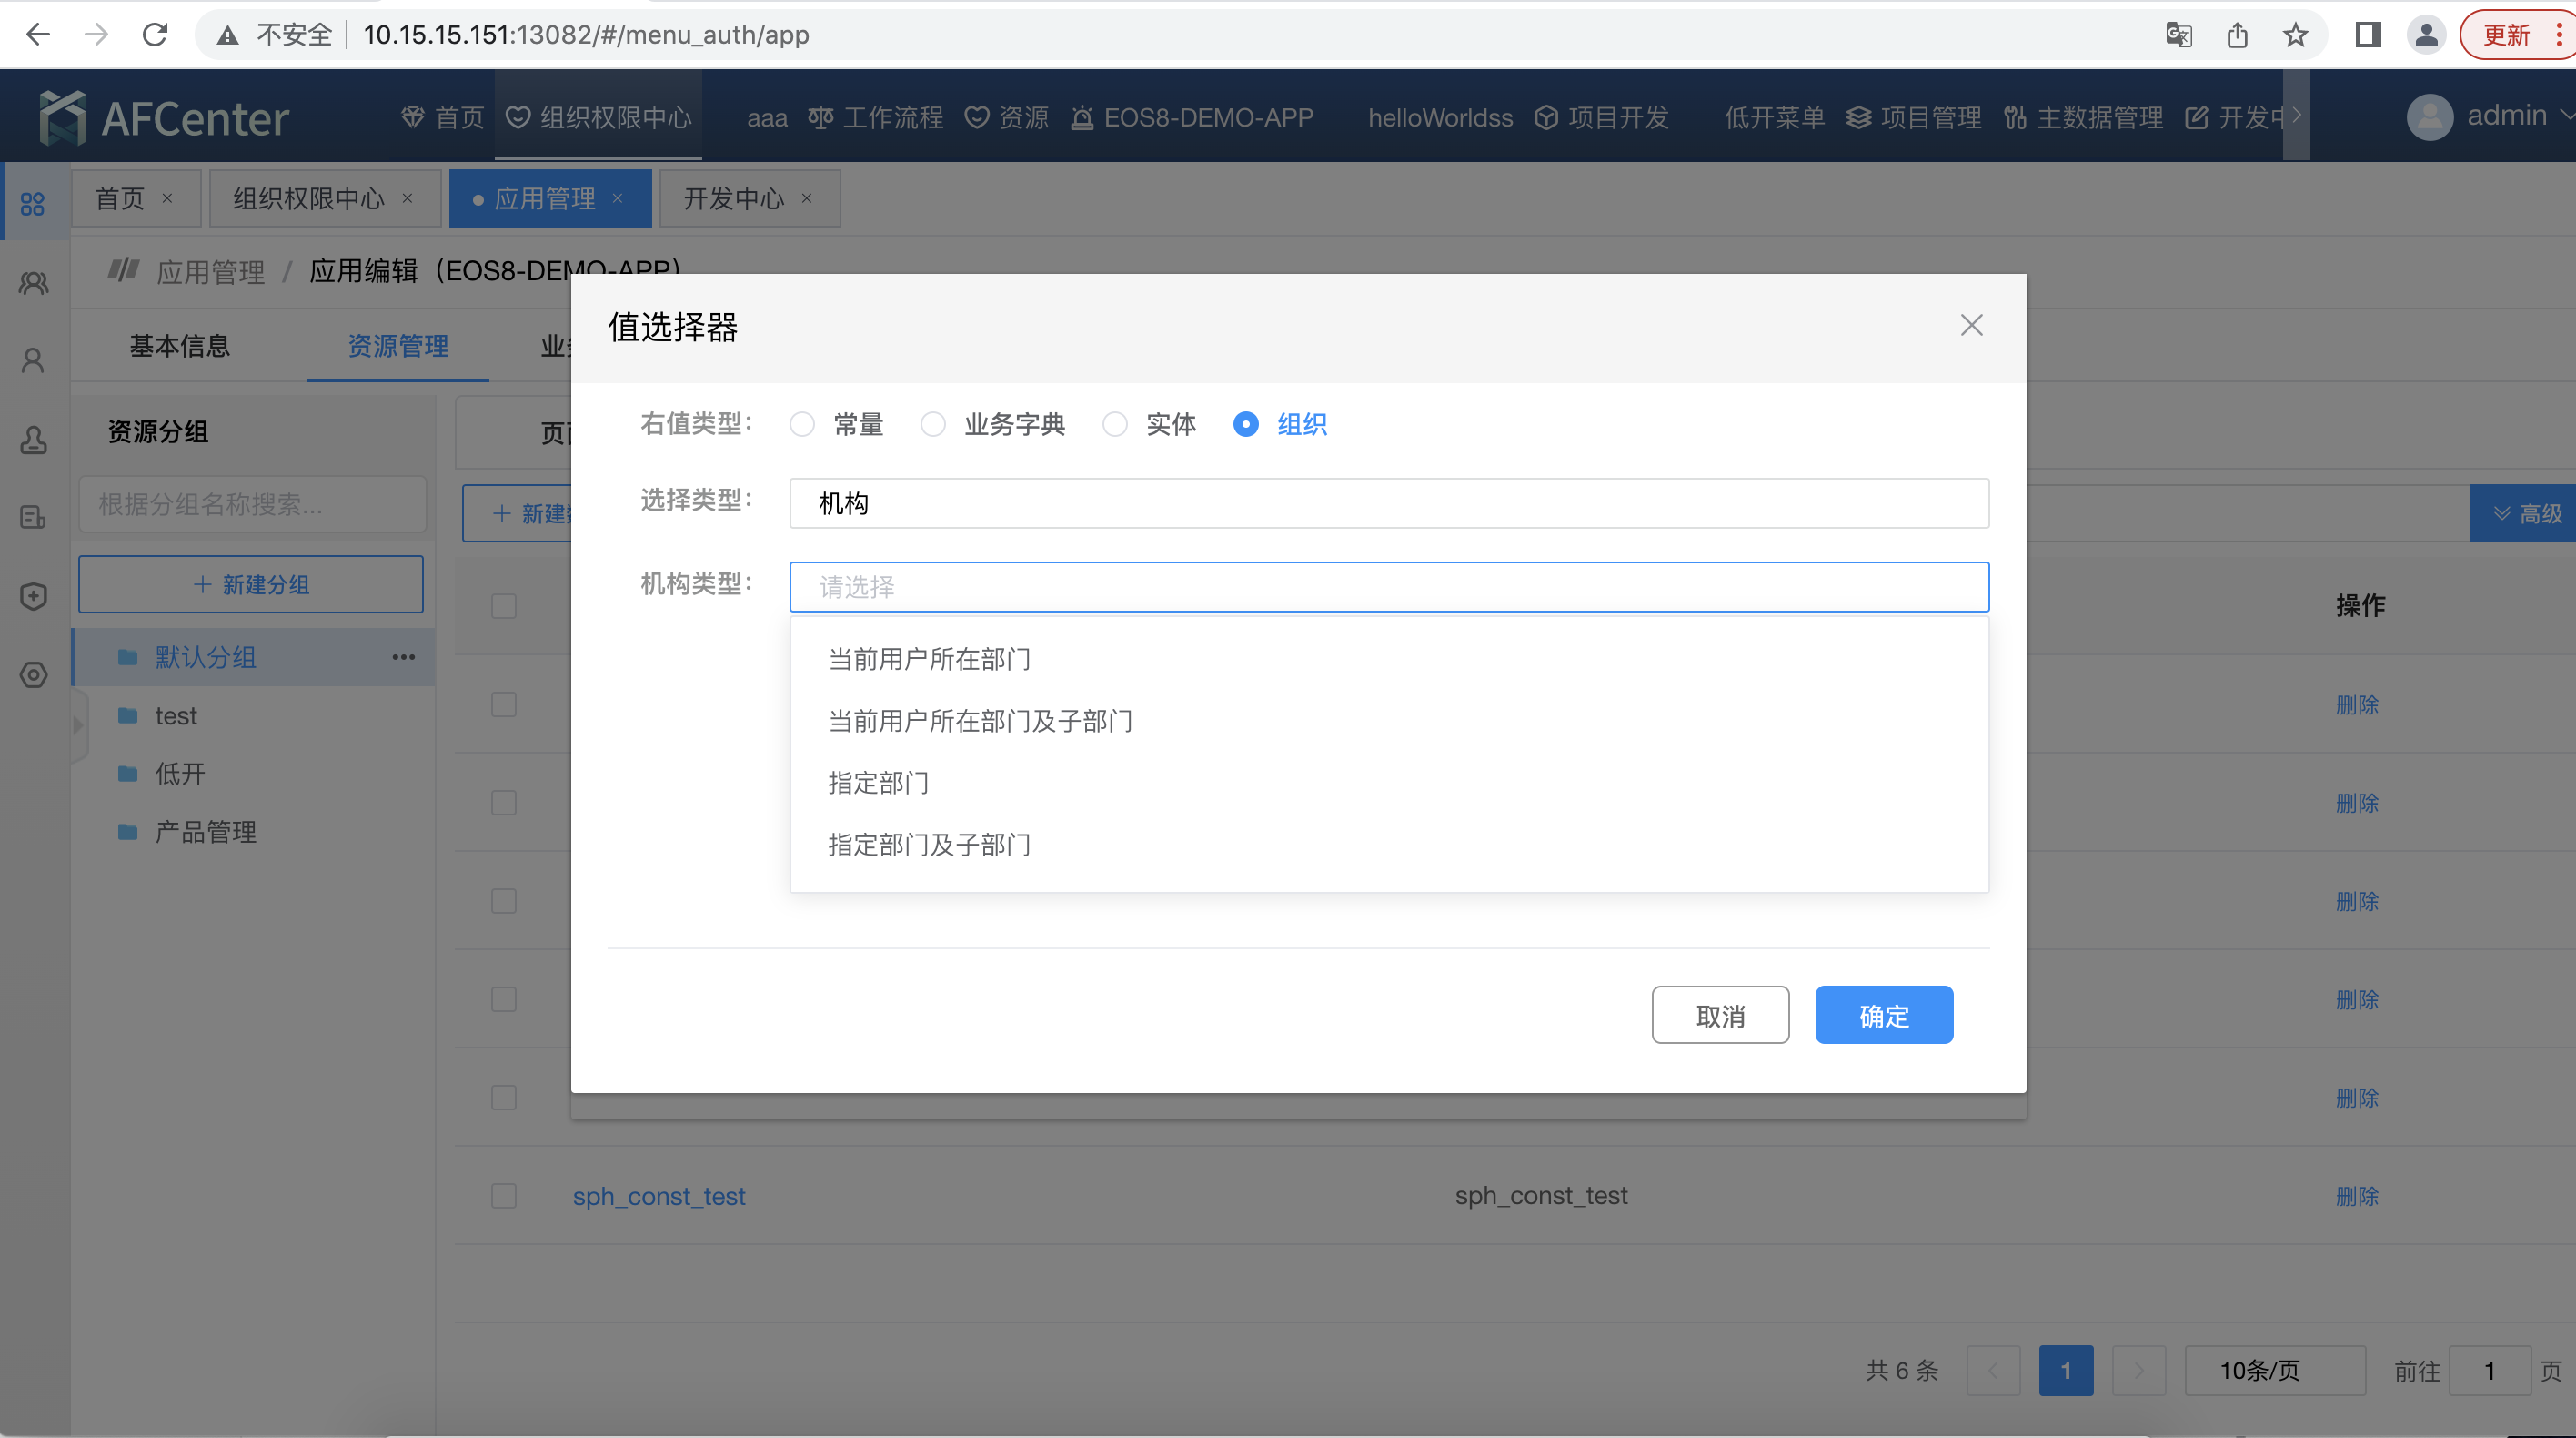Choose 当前用户所在部门 from dropdown list
Screen dimensions: 2576x1438
pos(929,660)
